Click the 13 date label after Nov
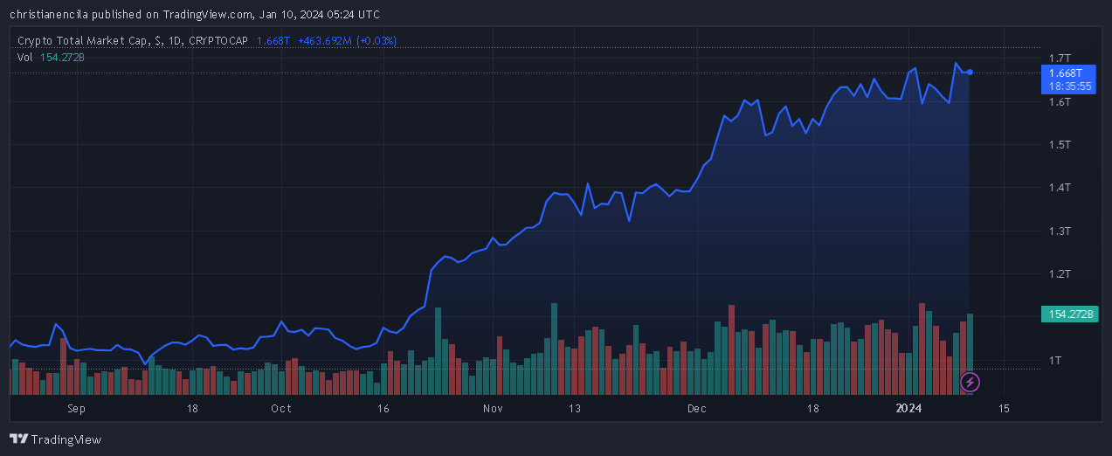This screenshot has width=1112, height=456. click(574, 408)
